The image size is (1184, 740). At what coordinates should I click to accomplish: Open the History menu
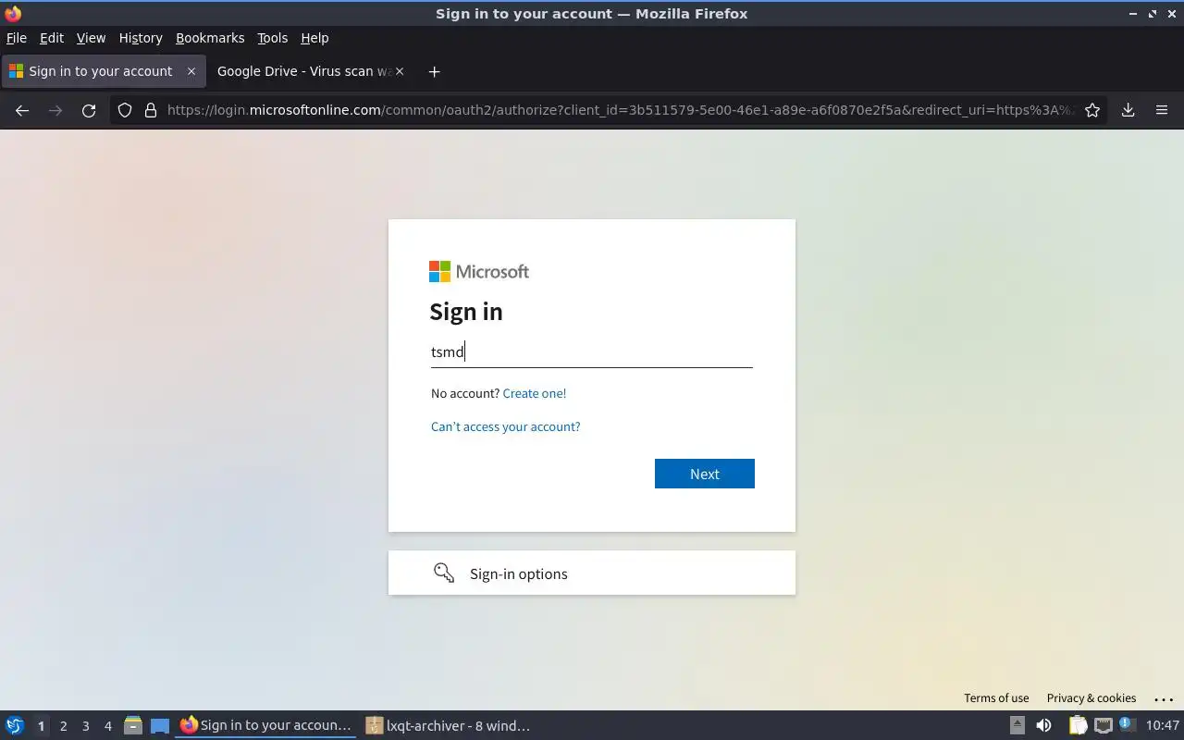pyautogui.click(x=141, y=38)
